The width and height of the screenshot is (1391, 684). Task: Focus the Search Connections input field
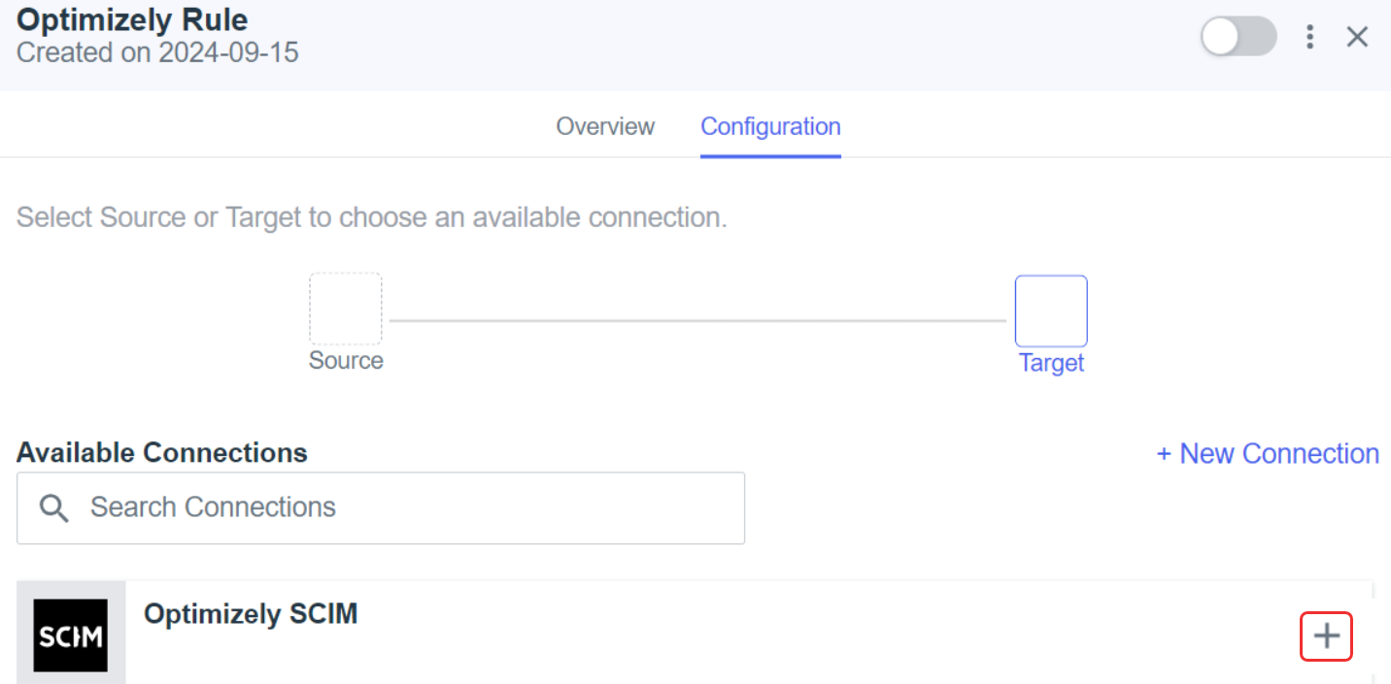click(x=381, y=507)
